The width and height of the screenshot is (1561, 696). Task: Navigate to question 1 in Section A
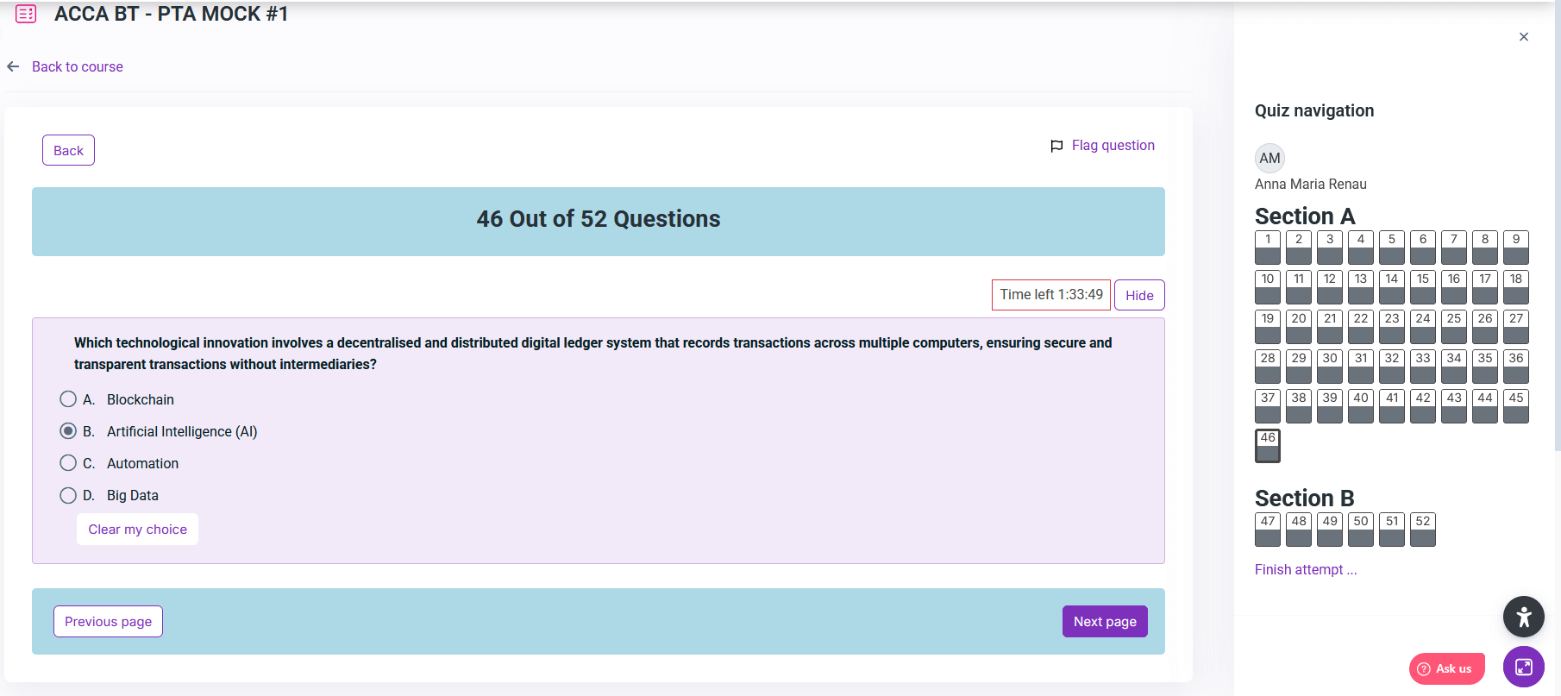click(x=1267, y=248)
